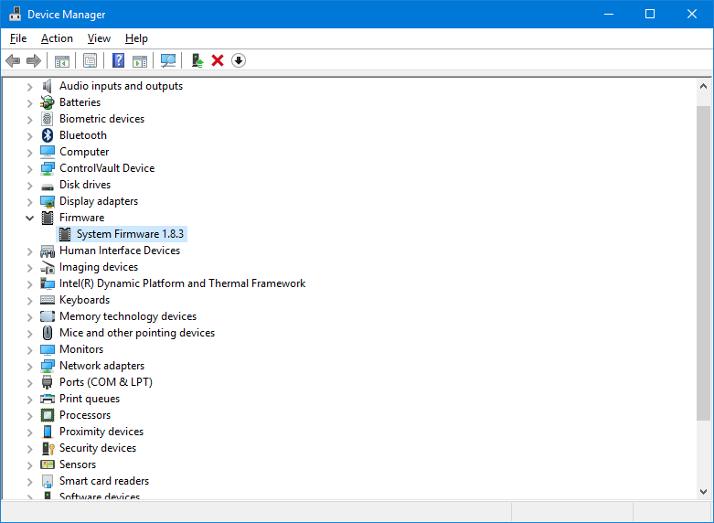Viewport: 714px width, 523px height.
Task: Expand the Smart card readers node
Action: click(29, 482)
